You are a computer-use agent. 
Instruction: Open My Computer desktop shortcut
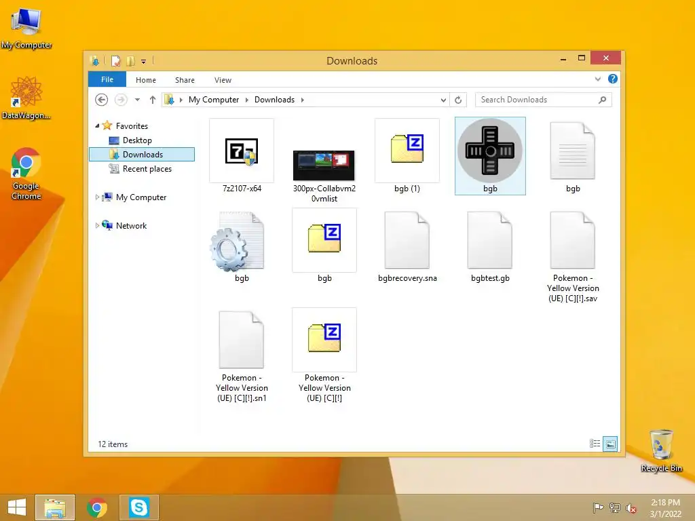tap(26, 28)
